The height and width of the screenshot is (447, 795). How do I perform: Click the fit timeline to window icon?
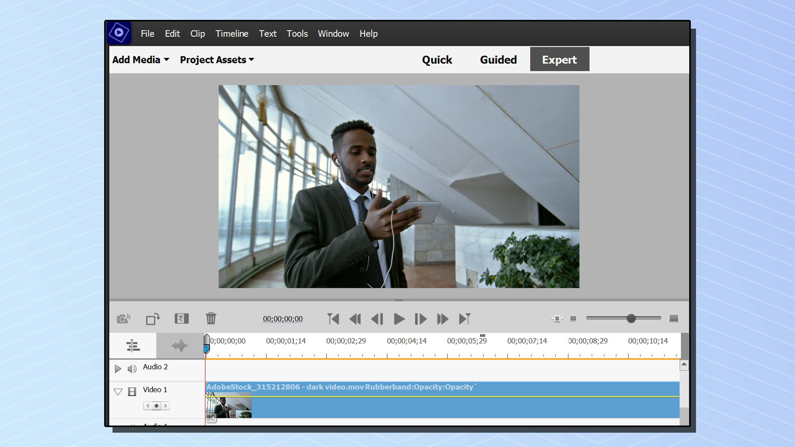(x=557, y=319)
